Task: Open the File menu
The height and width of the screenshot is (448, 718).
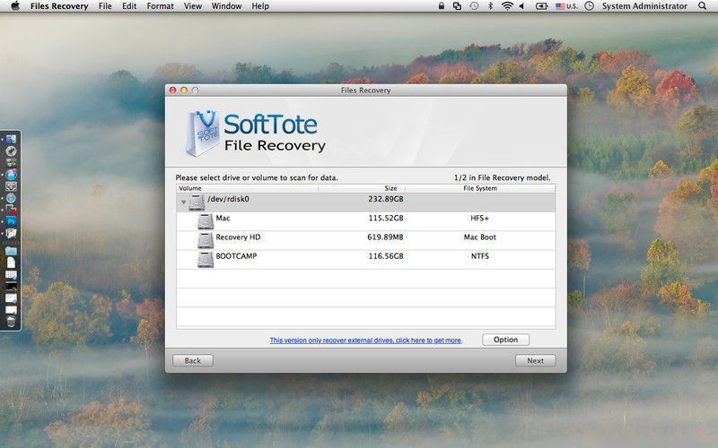Action: click(x=105, y=6)
